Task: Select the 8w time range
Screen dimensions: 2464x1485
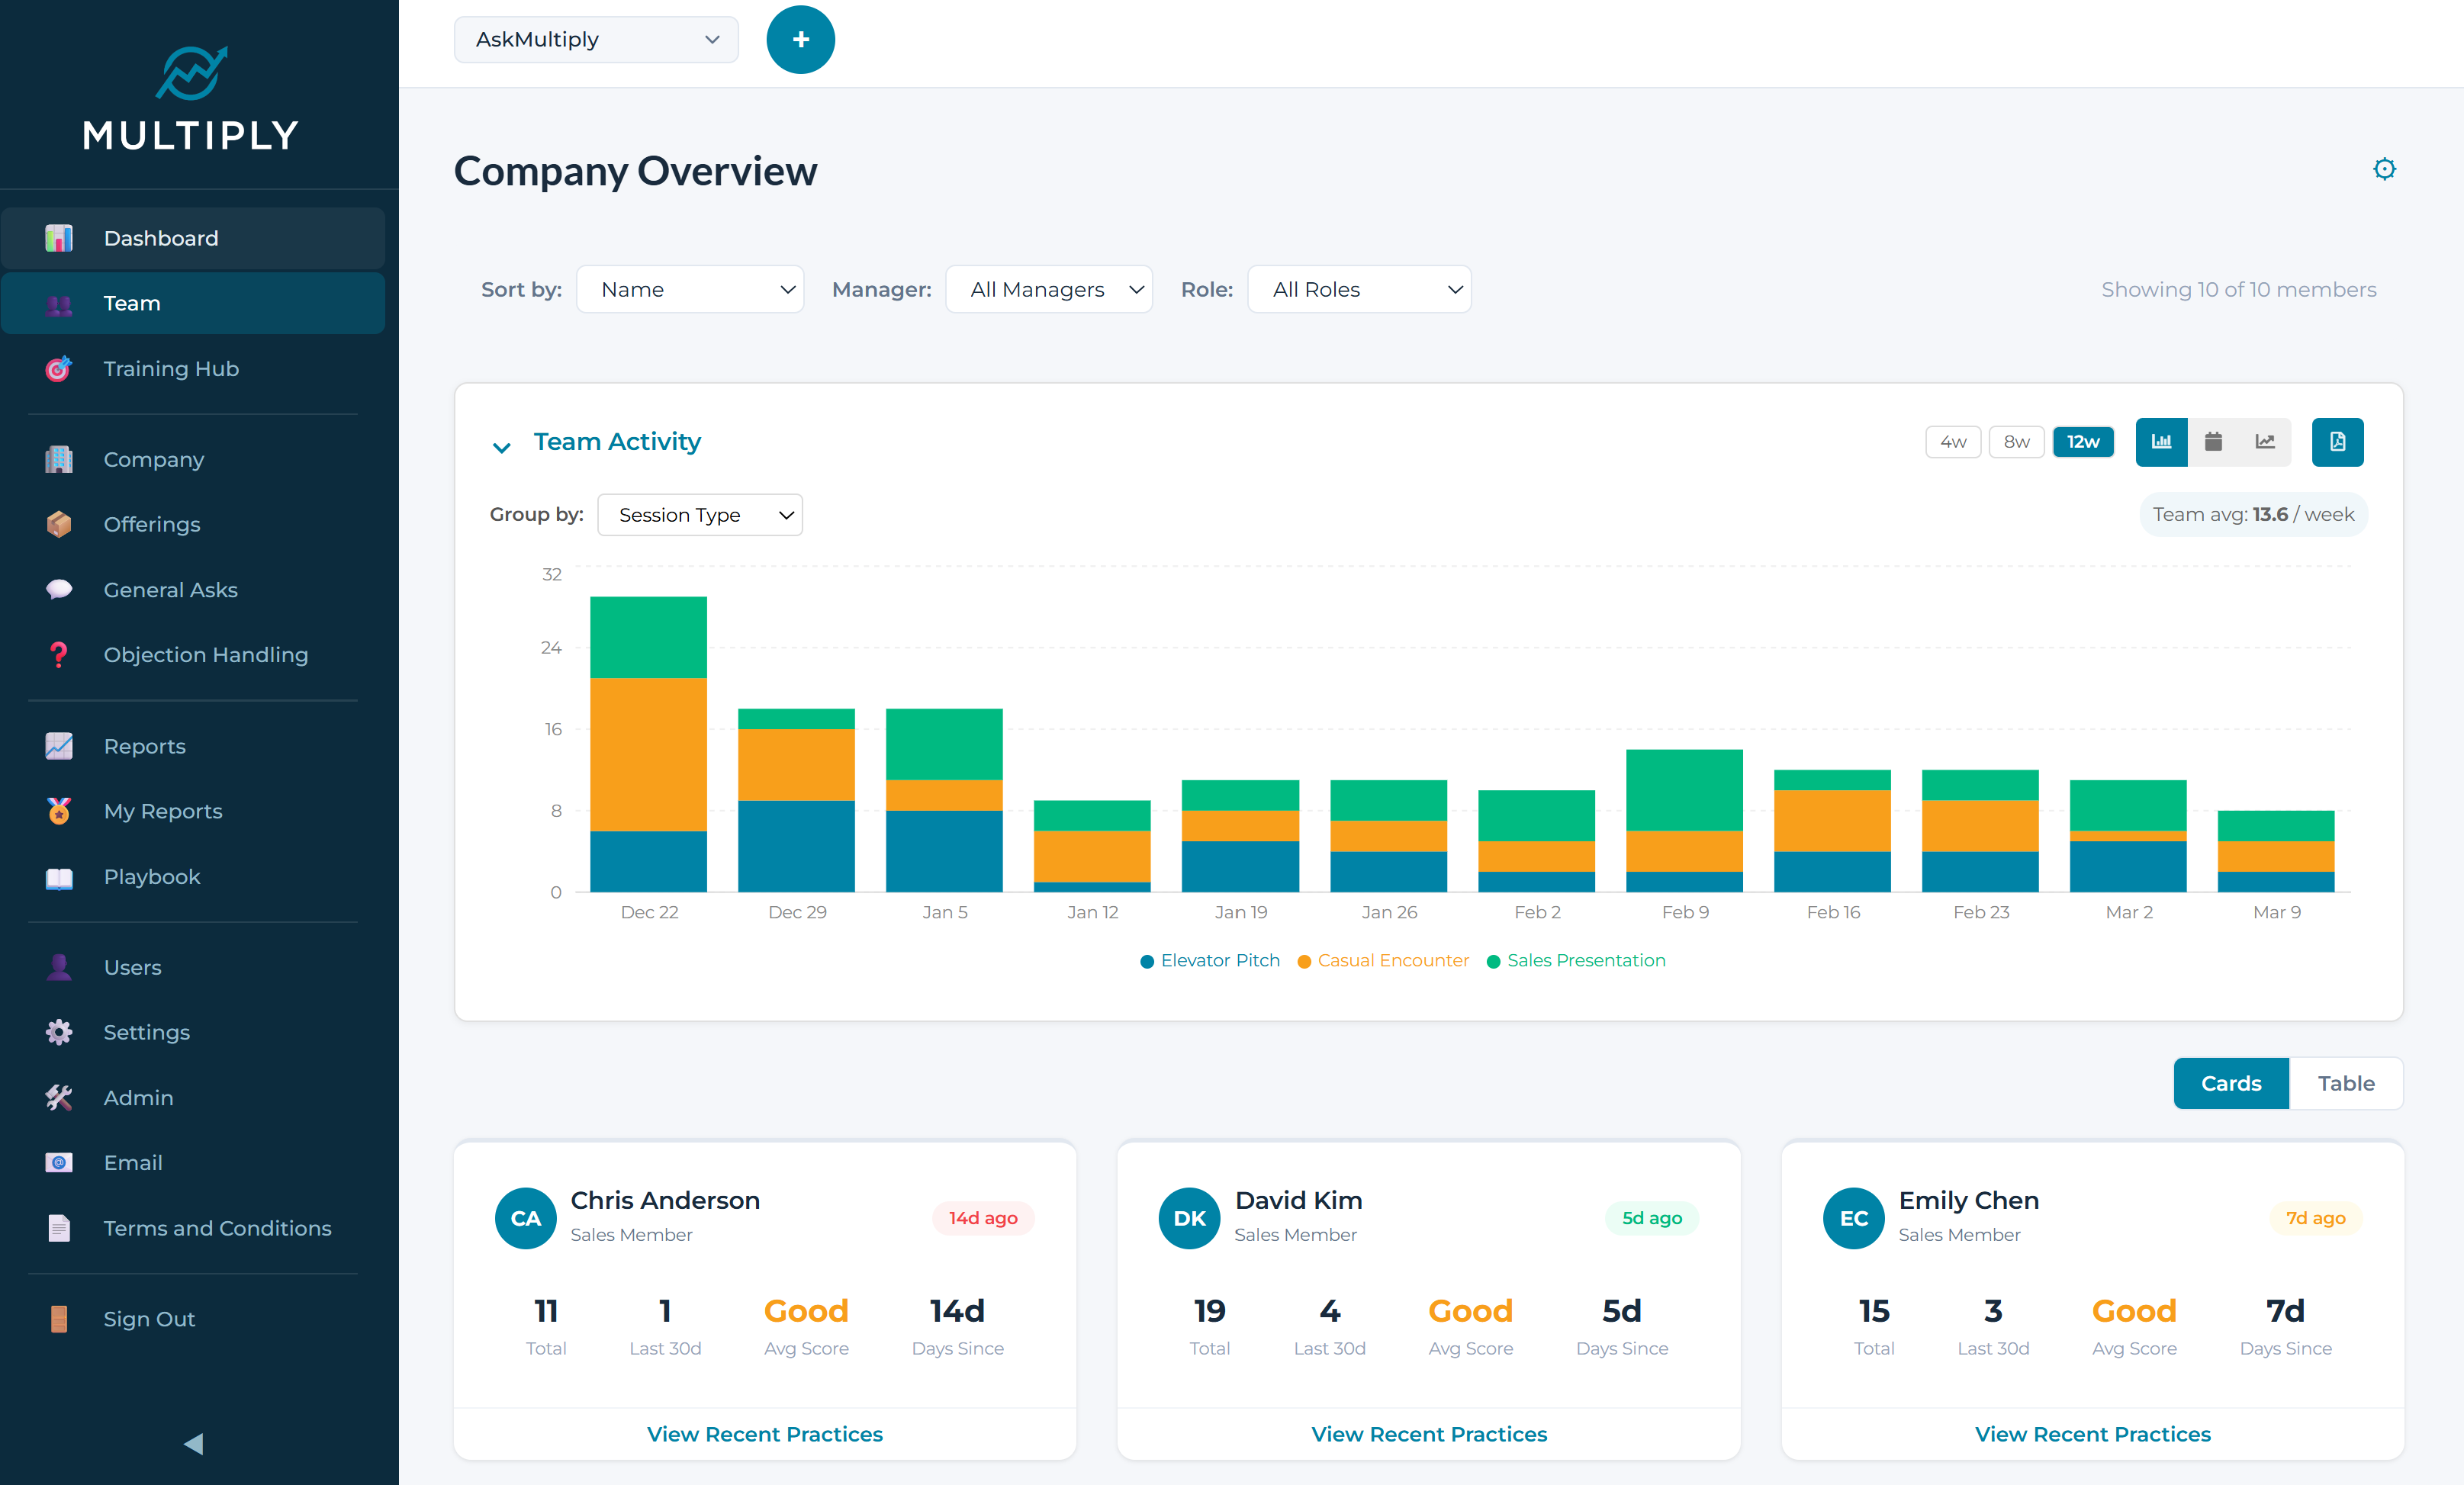Action: click(x=2017, y=441)
